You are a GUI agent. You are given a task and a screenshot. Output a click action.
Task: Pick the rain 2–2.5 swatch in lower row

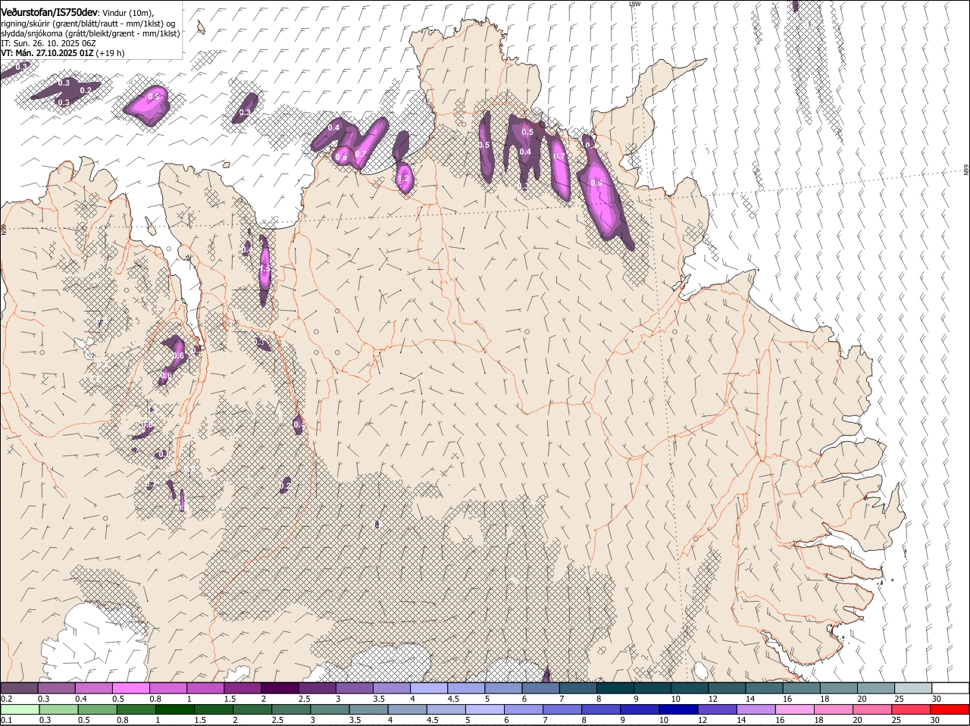(x=253, y=709)
